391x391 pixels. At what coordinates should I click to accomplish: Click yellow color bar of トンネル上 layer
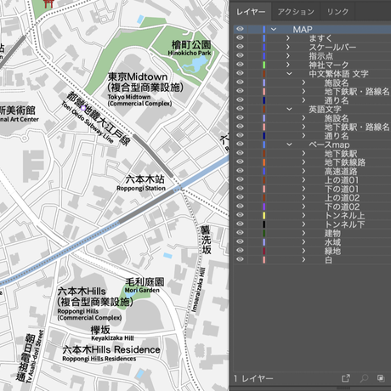pos(264,215)
